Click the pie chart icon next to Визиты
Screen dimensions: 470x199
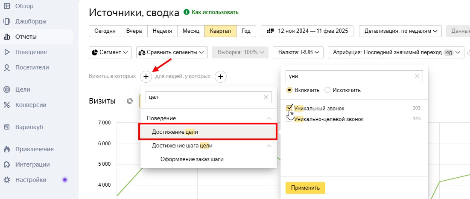(130, 101)
